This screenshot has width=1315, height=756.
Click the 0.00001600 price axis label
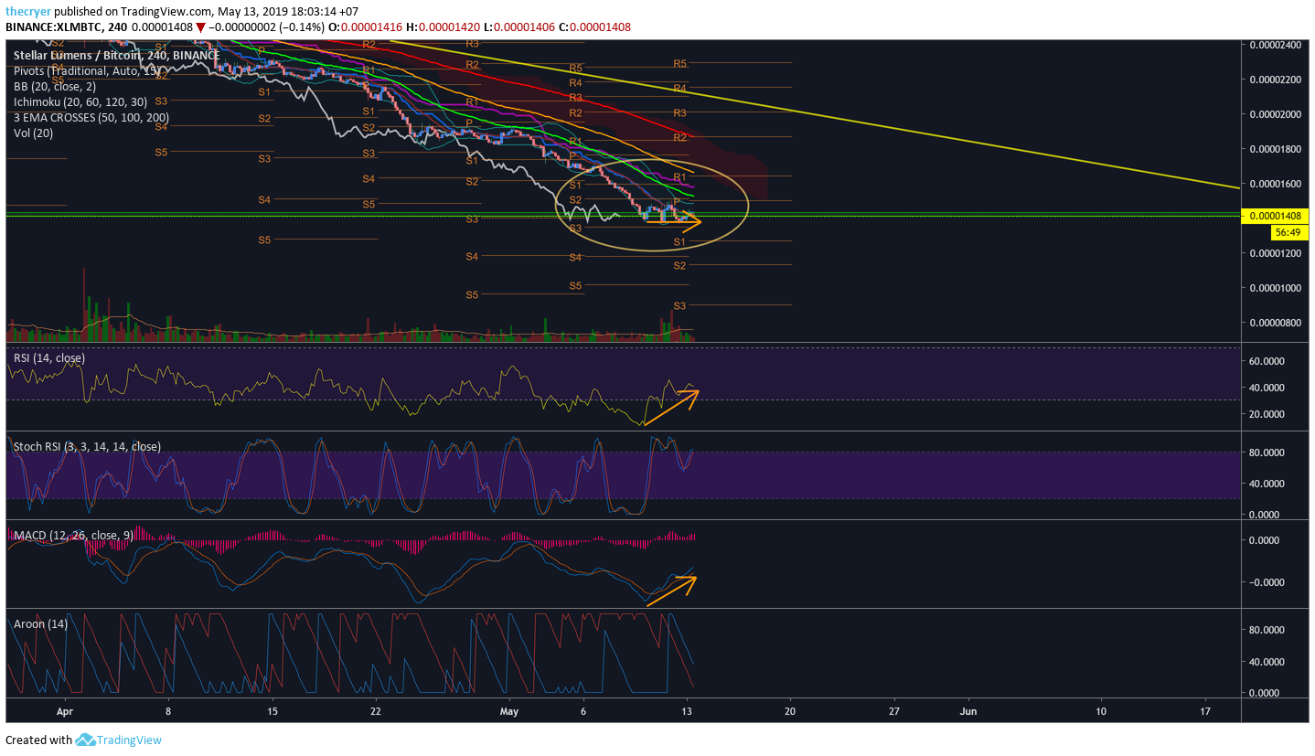click(x=1274, y=184)
